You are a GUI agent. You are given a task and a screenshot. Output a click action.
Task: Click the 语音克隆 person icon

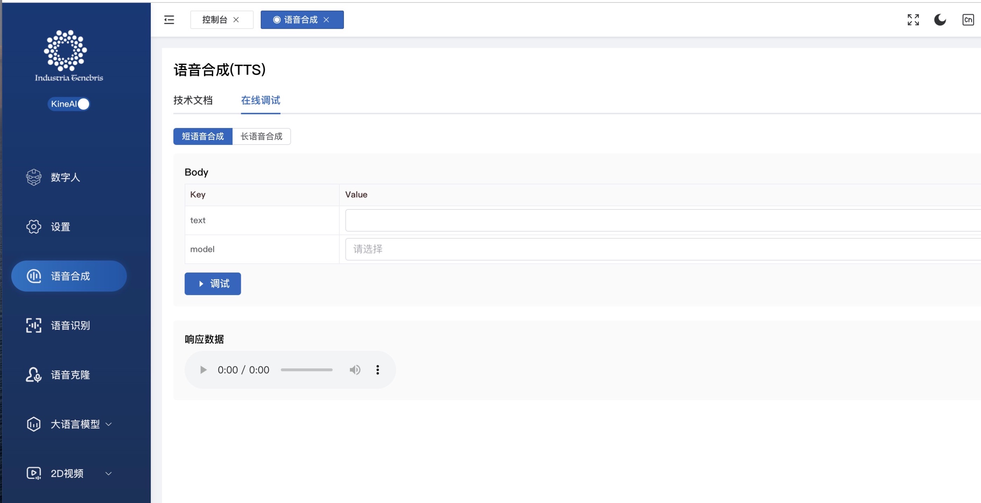pyautogui.click(x=34, y=375)
